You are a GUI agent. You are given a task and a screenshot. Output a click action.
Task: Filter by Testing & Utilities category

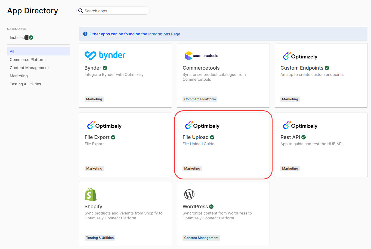coord(25,84)
